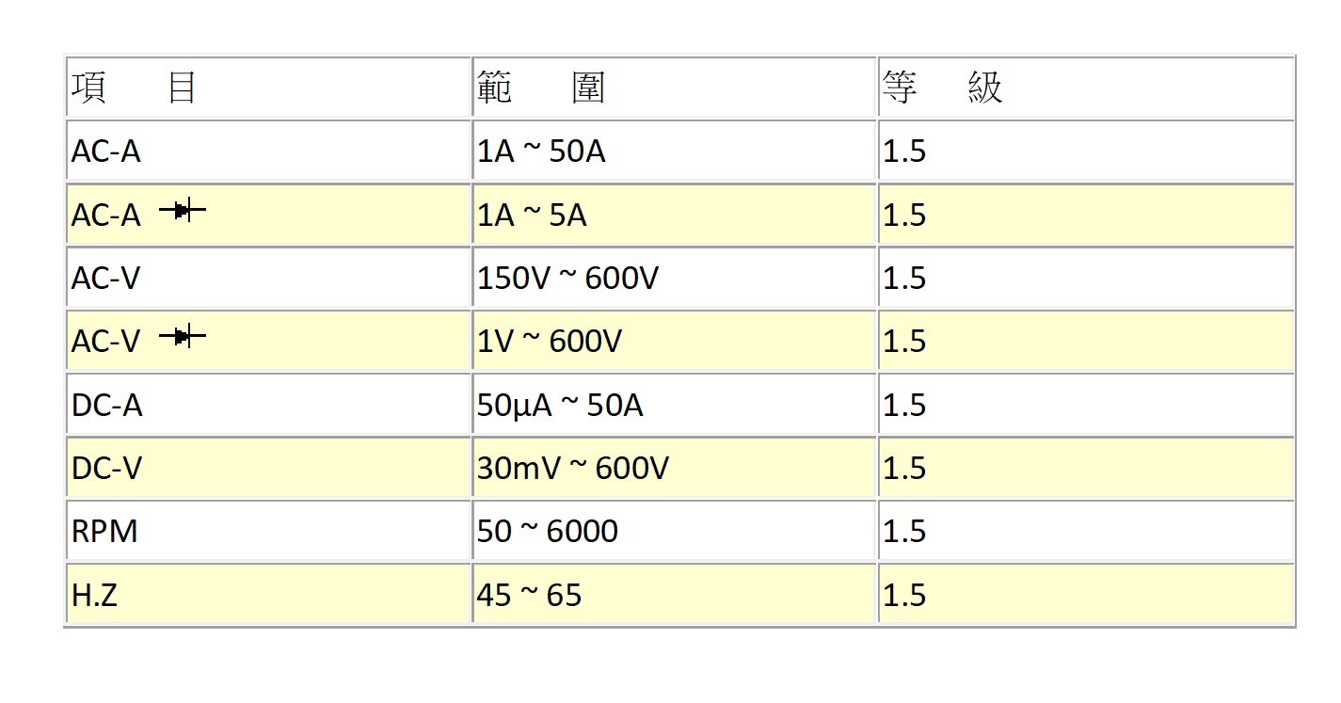
Task: Click the 範圍 column header
Action: tap(540, 88)
